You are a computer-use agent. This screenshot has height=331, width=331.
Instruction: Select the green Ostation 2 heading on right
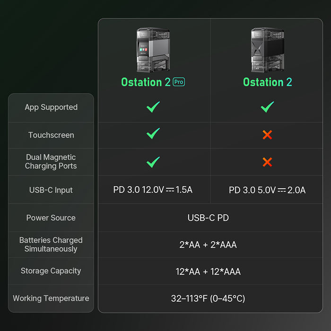(x=267, y=82)
